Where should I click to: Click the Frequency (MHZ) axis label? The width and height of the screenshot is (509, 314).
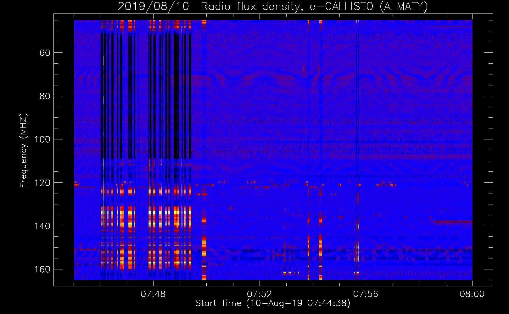24,150
